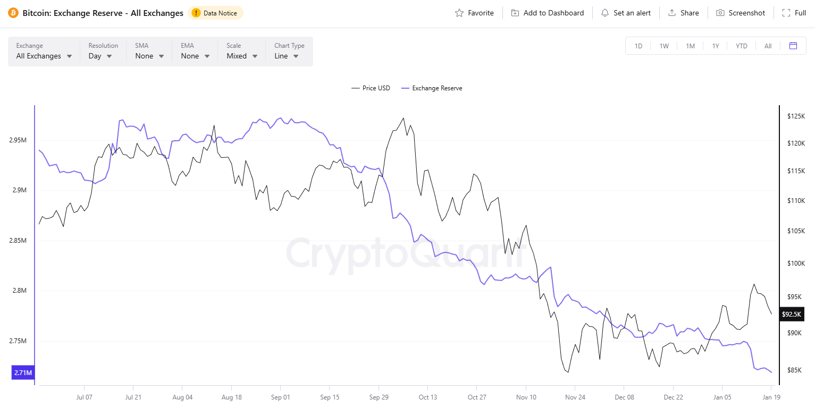The height and width of the screenshot is (408, 815).
Task: Click the Set an alert bell icon
Action: pos(605,13)
